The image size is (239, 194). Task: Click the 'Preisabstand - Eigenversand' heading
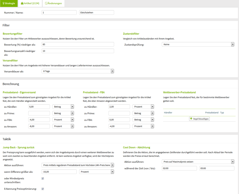click(19, 92)
